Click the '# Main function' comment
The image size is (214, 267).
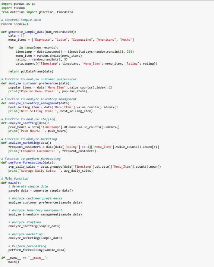(x=15, y=178)
